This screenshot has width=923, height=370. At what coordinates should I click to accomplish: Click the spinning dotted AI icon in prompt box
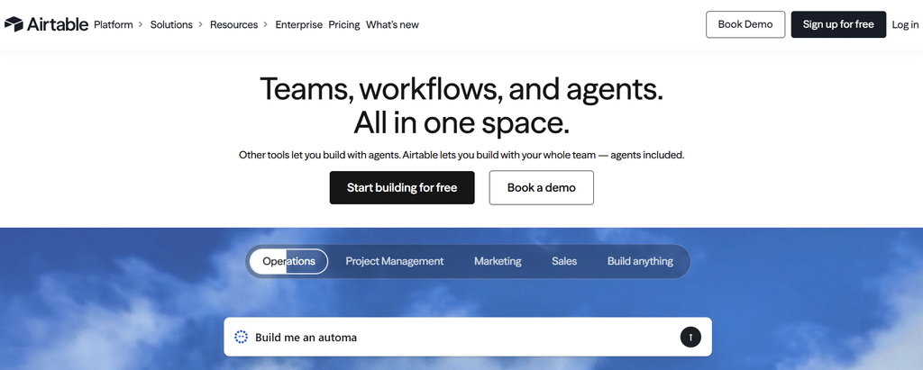(x=241, y=337)
